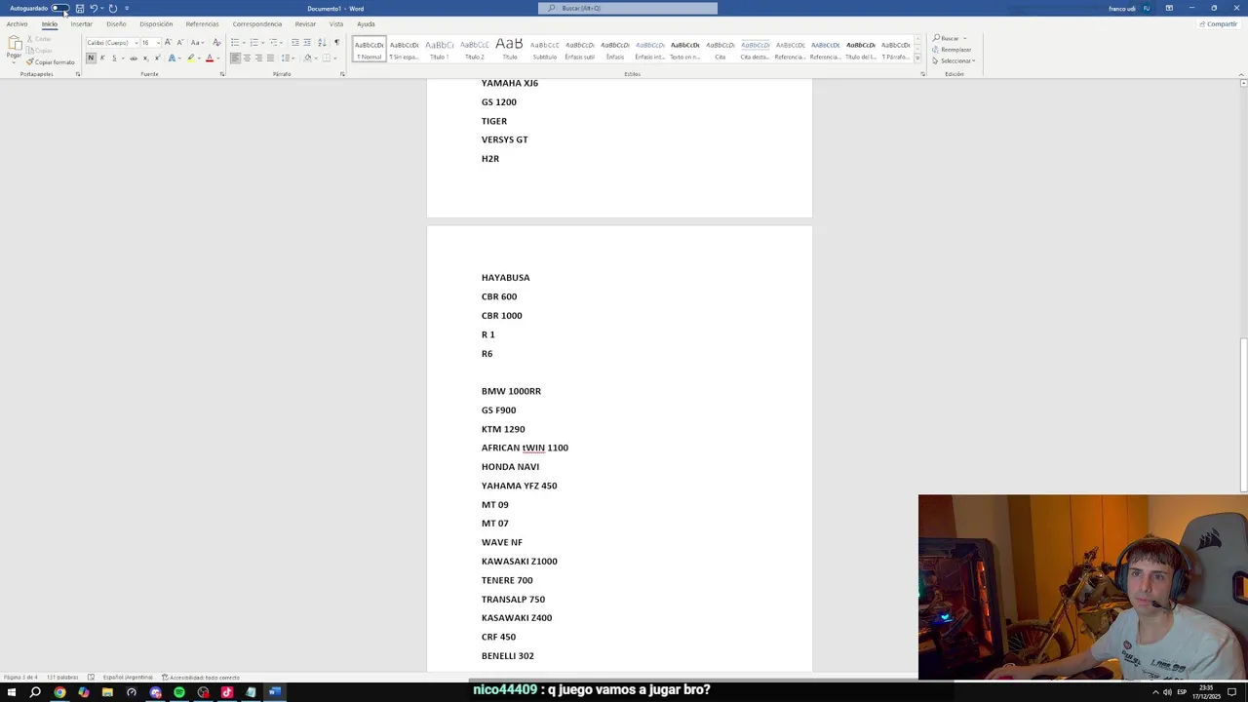The width and height of the screenshot is (1248, 702).
Task: Click the paragraph shading paint bucket icon
Action: tap(308, 58)
